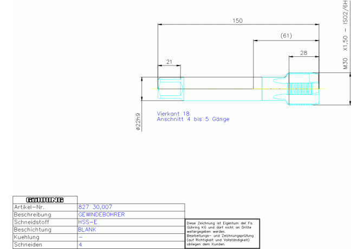Click the ø22h9 shank diameter label
Screen dimensions: 363x249
point(138,122)
